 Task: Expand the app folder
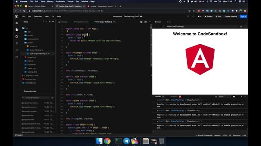(27, 32)
